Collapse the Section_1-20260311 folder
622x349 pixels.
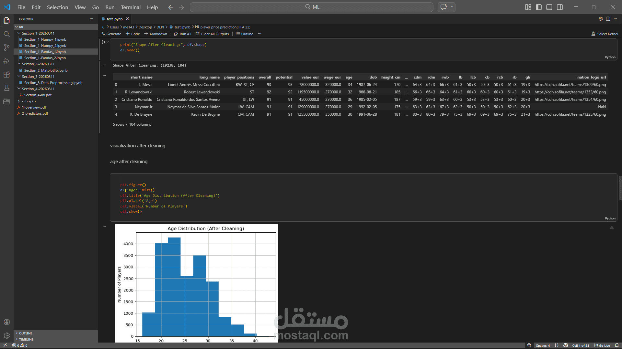coord(38,33)
